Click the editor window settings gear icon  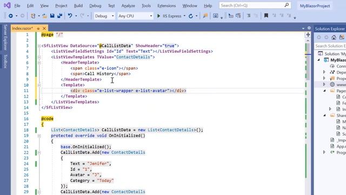pyautogui.click(x=309, y=28)
